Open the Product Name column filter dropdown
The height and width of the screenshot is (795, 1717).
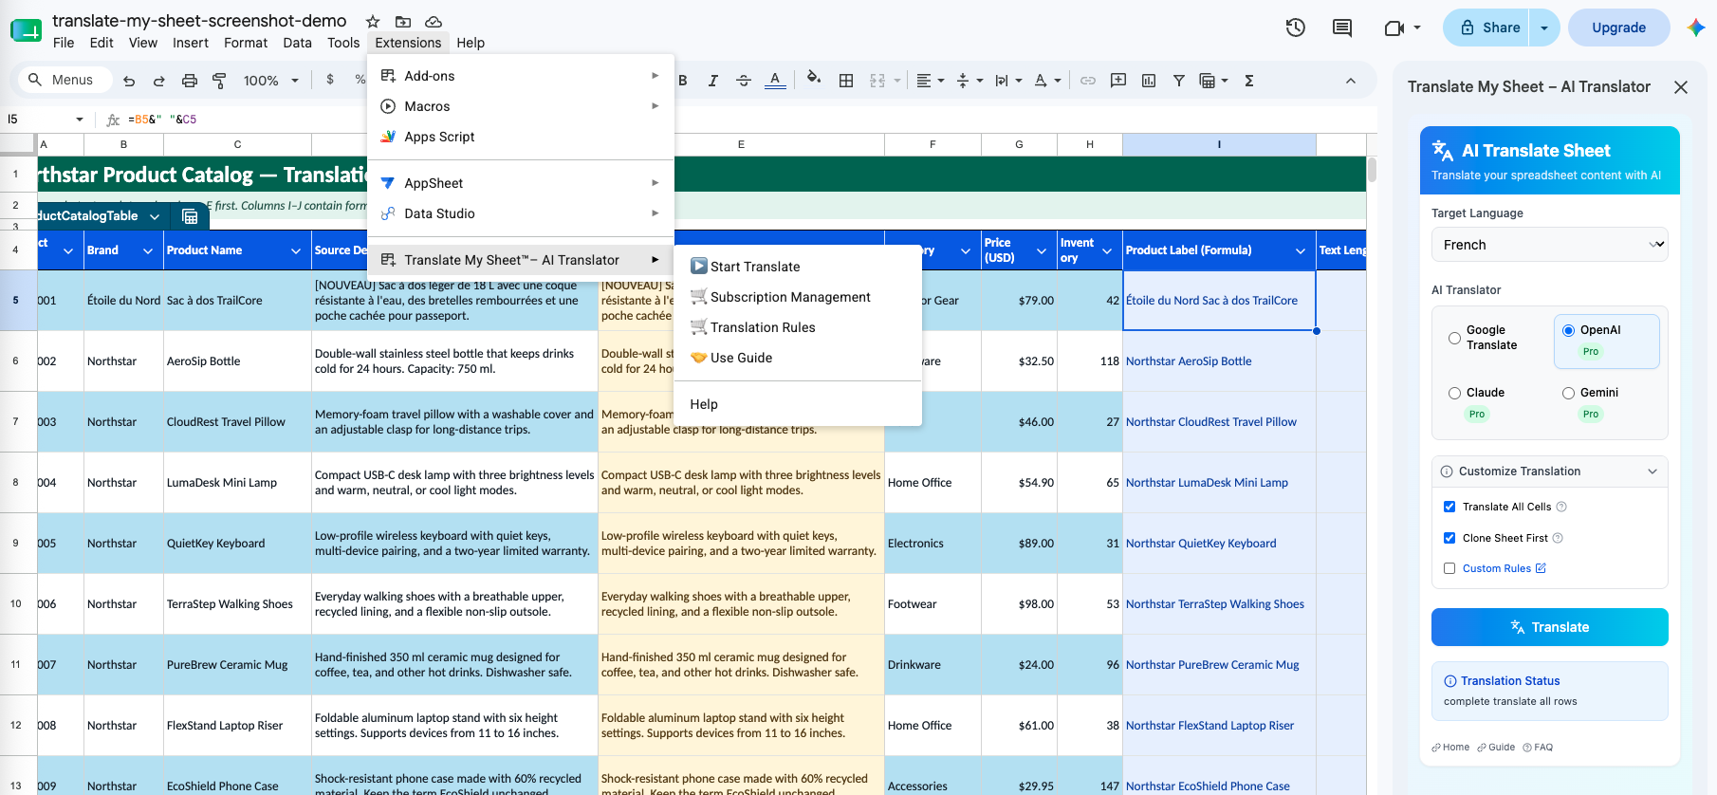[295, 250]
